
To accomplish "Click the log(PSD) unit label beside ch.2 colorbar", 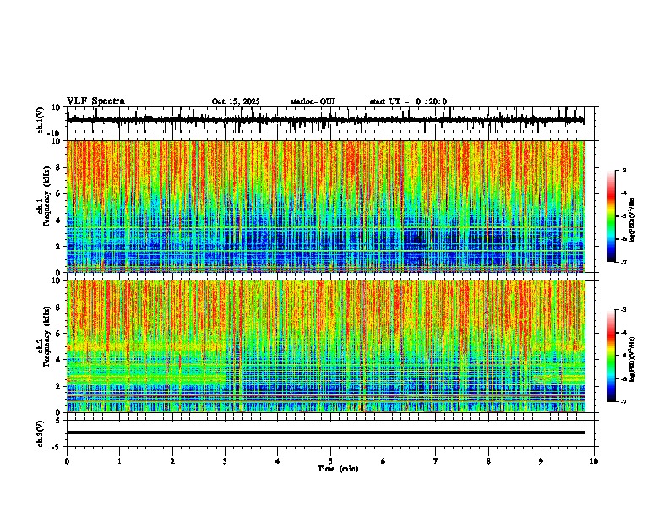I will click(633, 359).
